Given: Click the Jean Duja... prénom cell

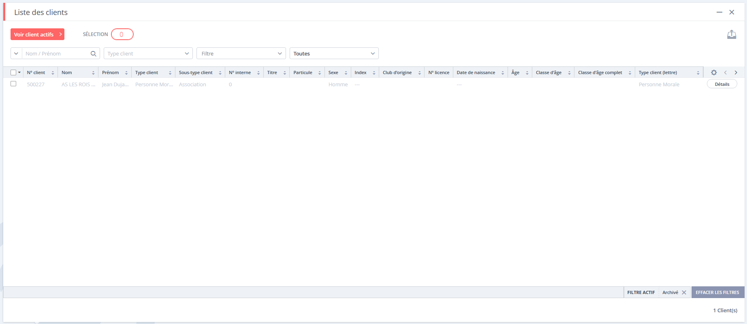Looking at the screenshot, I should click(x=115, y=84).
